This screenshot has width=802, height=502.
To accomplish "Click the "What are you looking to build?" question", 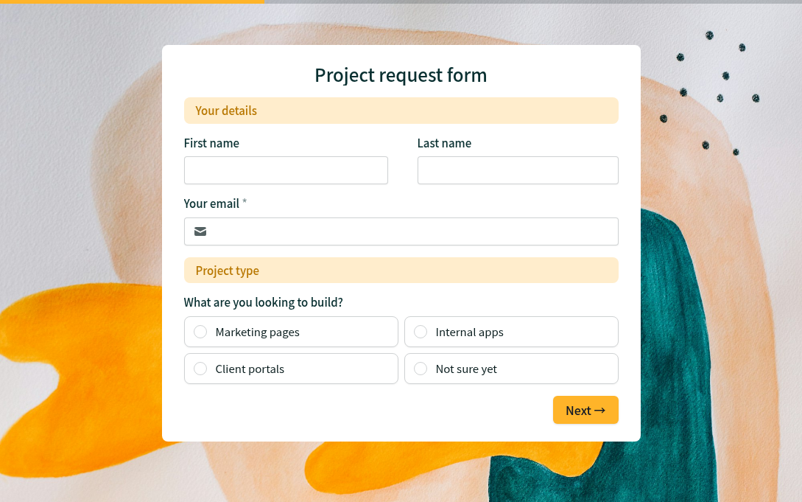I will coord(264,302).
